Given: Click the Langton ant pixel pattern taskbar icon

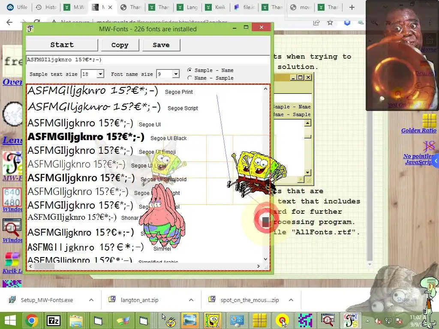Looking at the screenshot, I should pyautogui.click(x=305, y=320).
